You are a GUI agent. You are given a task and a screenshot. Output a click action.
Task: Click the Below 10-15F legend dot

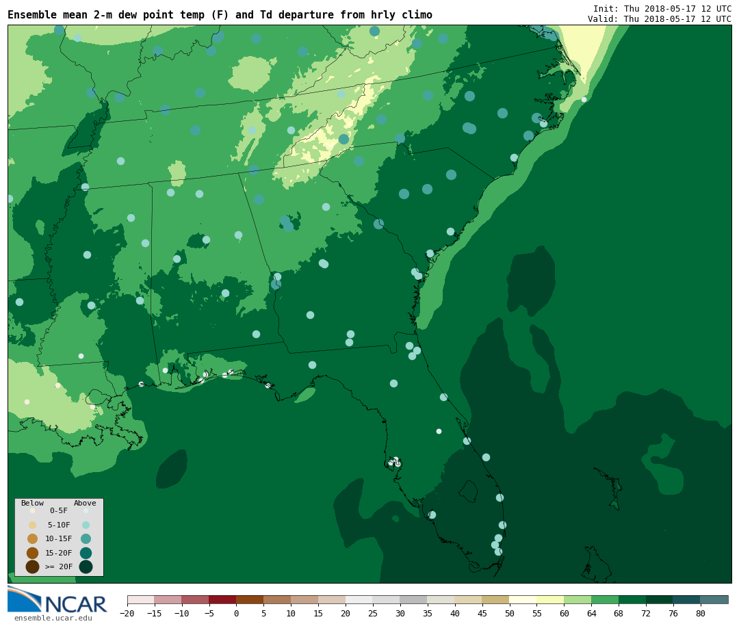click(33, 539)
